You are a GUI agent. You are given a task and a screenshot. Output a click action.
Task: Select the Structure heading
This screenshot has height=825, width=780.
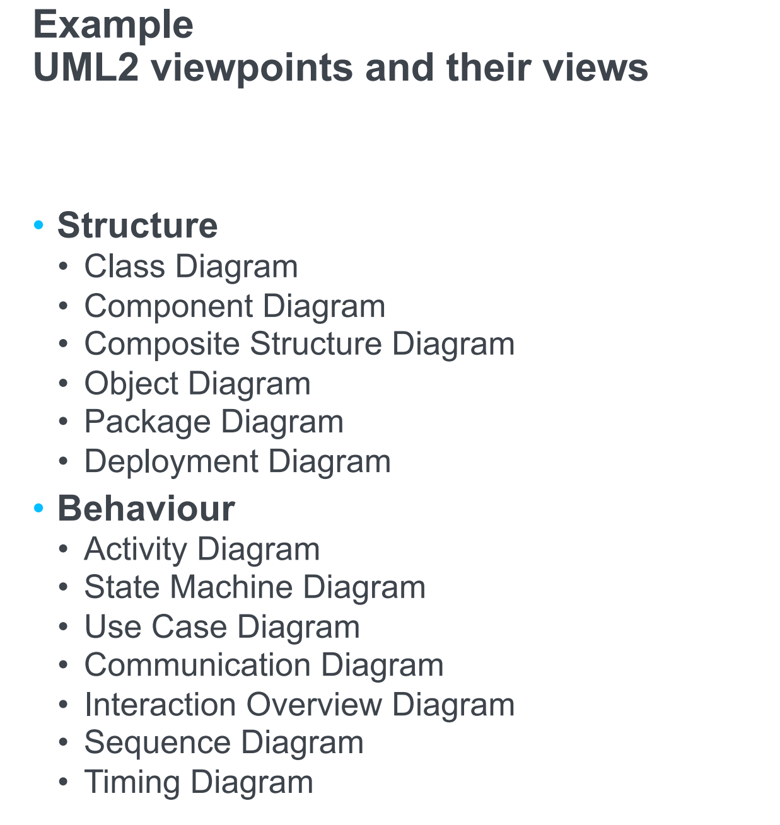coord(137,225)
